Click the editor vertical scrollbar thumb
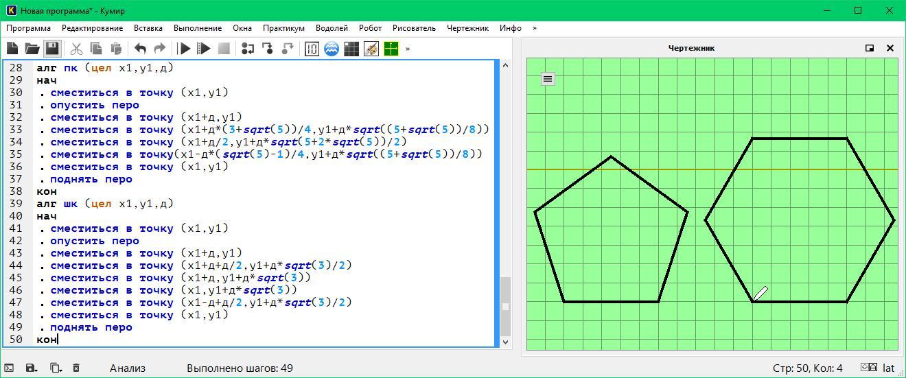The image size is (906, 378). tap(505, 306)
